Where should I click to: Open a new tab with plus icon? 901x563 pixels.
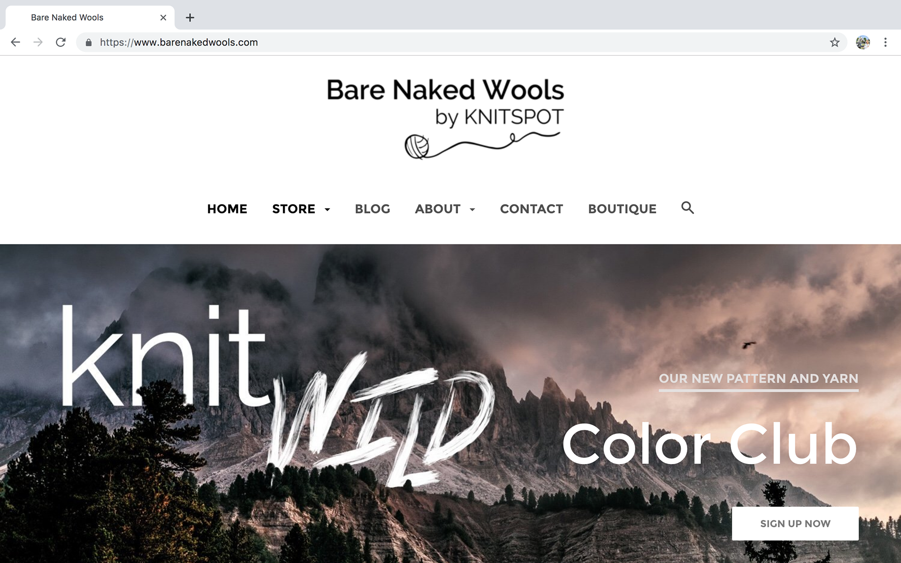[x=190, y=18]
